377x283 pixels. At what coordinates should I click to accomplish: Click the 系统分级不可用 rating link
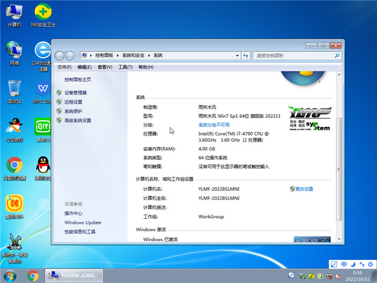pyautogui.click(x=214, y=125)
